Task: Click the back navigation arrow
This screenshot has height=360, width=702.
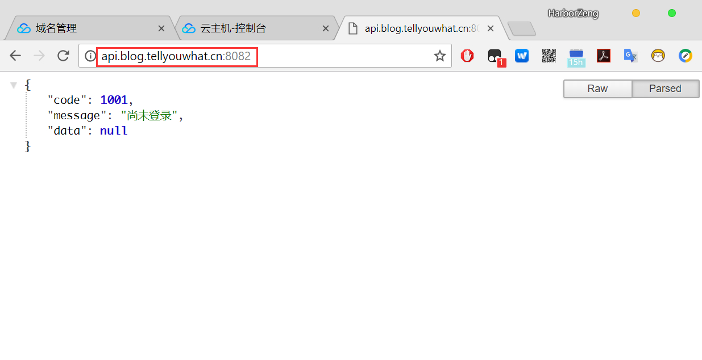Action: [x=15, y=56]
